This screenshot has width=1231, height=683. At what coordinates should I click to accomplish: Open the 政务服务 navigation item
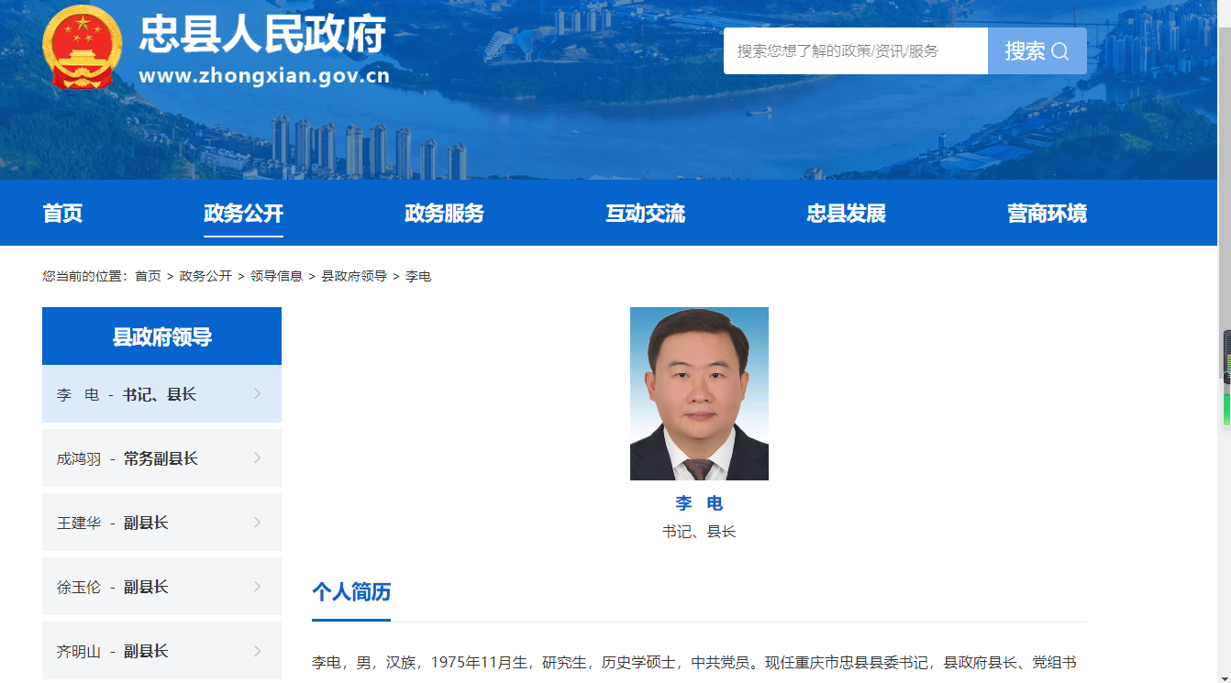point(444,213)
